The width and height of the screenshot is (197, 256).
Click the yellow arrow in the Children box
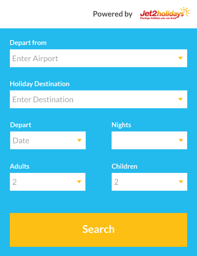[x=181, y=182]
